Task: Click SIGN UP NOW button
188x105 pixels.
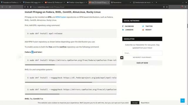Action: [142, 63]
